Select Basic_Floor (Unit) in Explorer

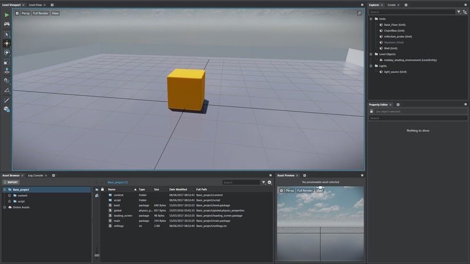click(x=394, y=25)
